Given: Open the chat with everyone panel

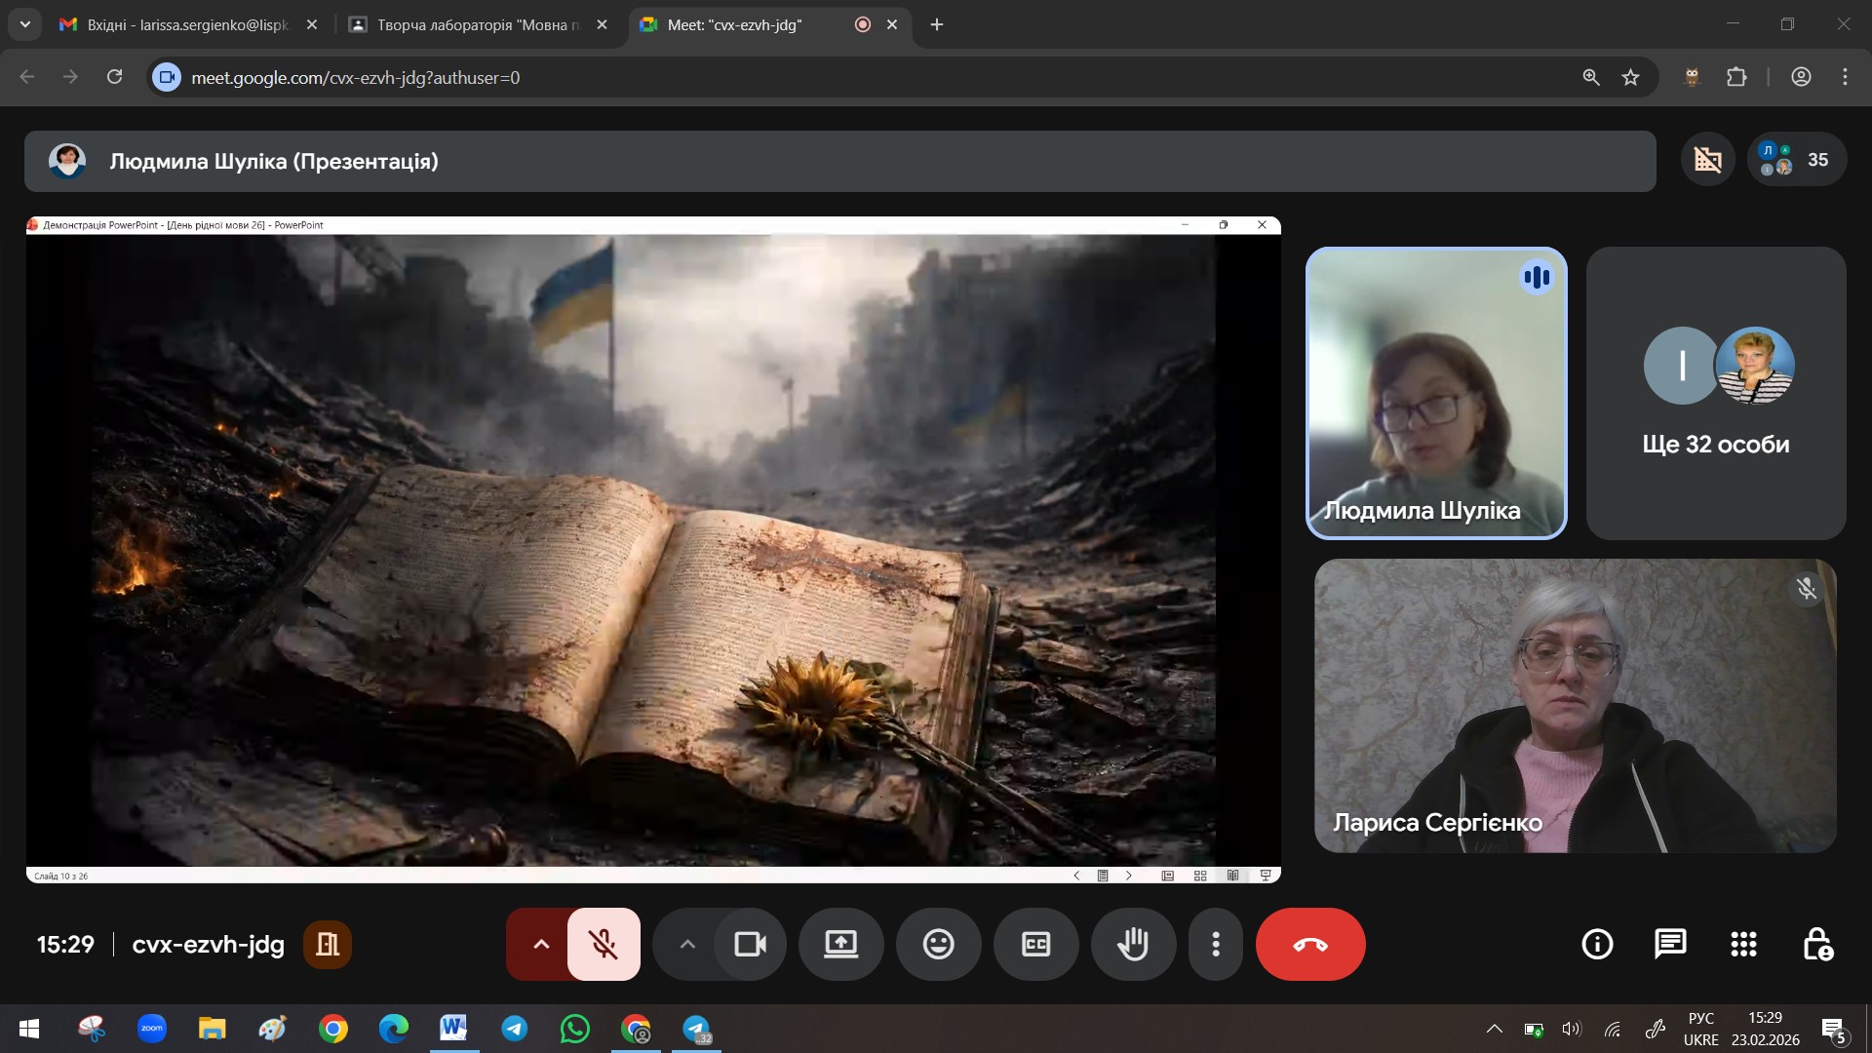Looking at the screenshot, I should (1670, 944).
